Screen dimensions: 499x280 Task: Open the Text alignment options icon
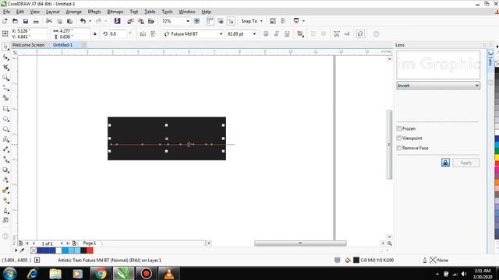point(300,34)
